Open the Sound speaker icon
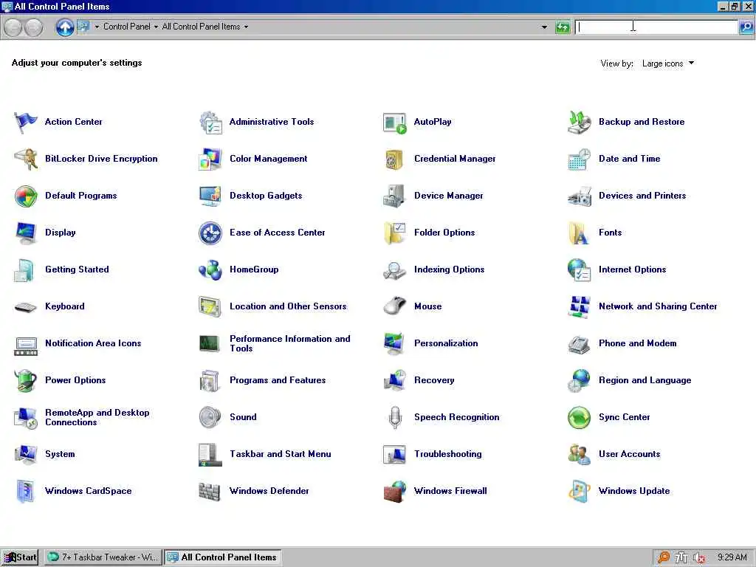The height and width of the screenshot is (567, 756). (210, 417)
